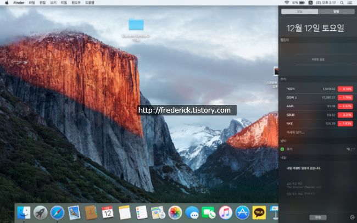Open Finder from the Dock
The width and height of the screenshot is (357, 223).
[24, 213]
